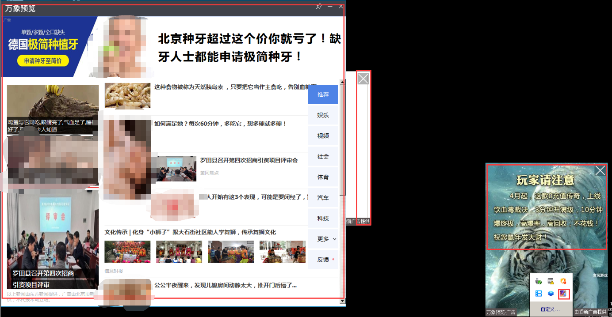Switch to the 娱乐 tab
The image size is (612, 317).
pos(323,115)
